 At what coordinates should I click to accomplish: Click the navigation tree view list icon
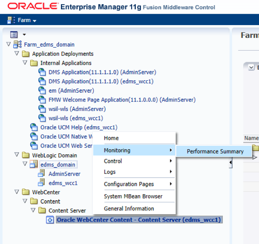click(14, 34)
